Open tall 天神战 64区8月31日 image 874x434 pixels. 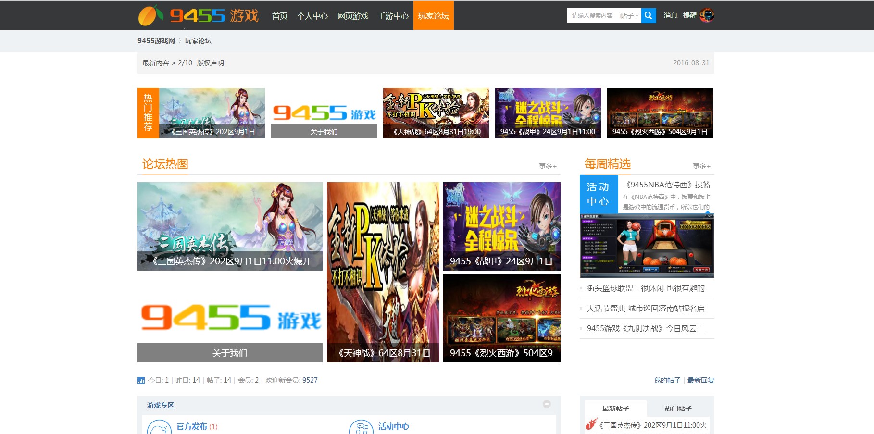383,272
